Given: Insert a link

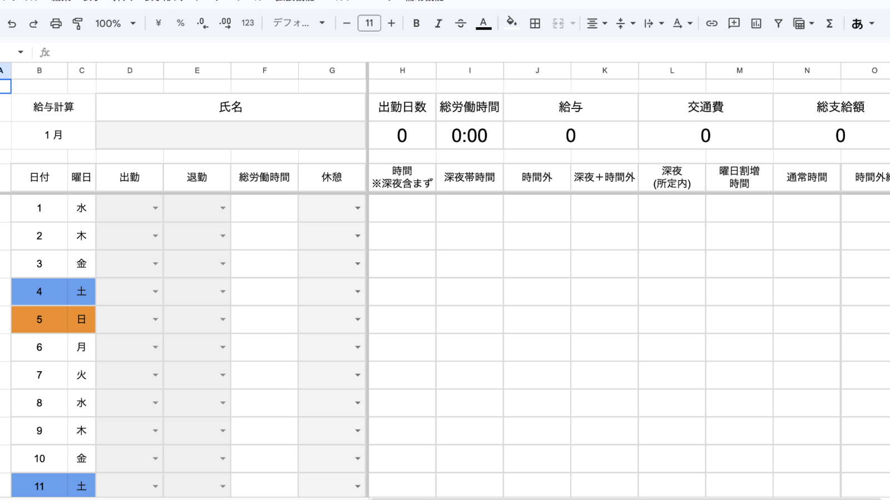Looking at the screenshot, I should click(711, 23).
